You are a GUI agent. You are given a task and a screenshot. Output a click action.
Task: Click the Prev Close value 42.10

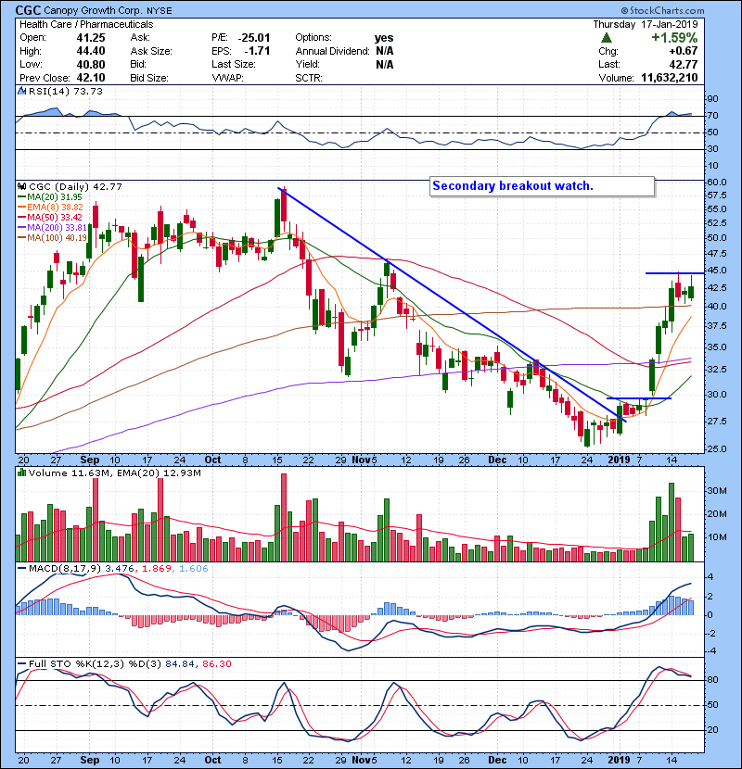91,78
